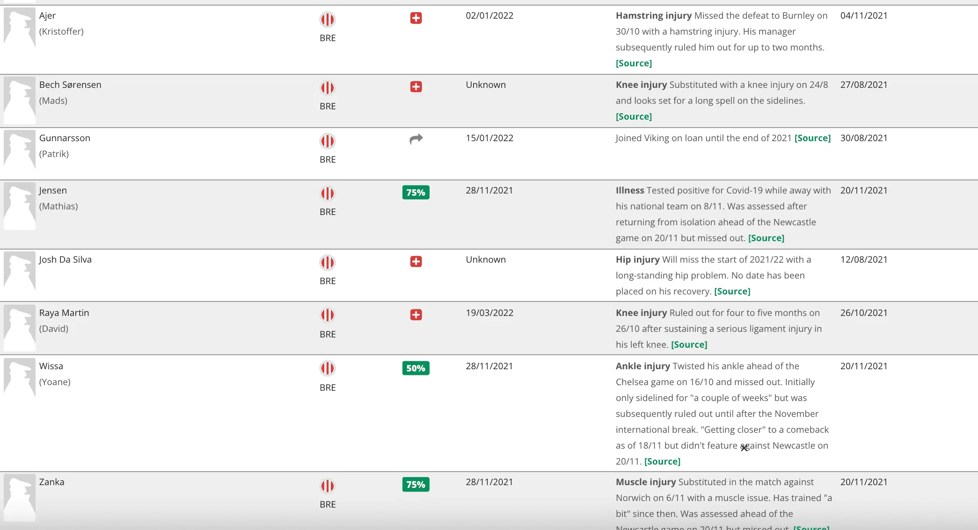Click the injury cross icon for Raya Martin
978x530 pixels.
[x=416, y=315]
